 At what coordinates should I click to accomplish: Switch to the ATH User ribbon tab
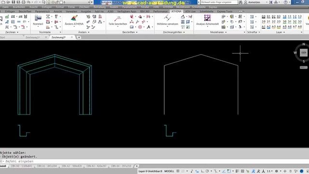[x=190, y=12]
